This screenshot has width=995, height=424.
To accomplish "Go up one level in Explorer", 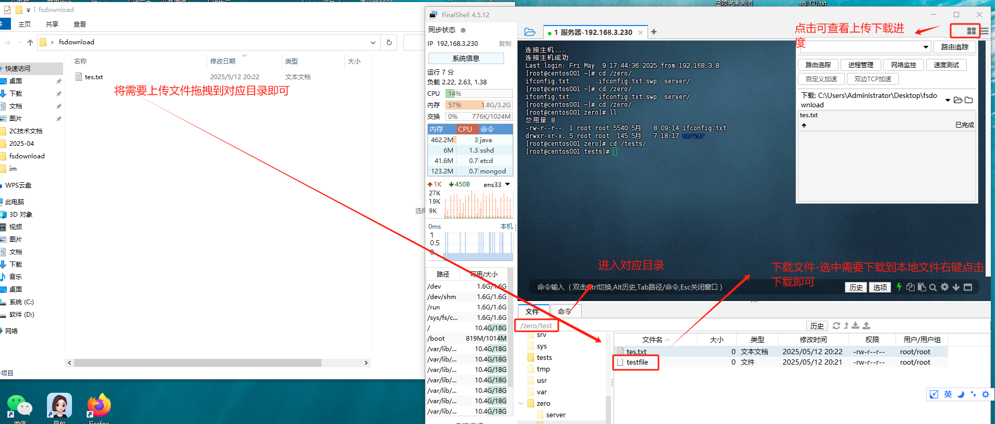I will click(30, 42).
